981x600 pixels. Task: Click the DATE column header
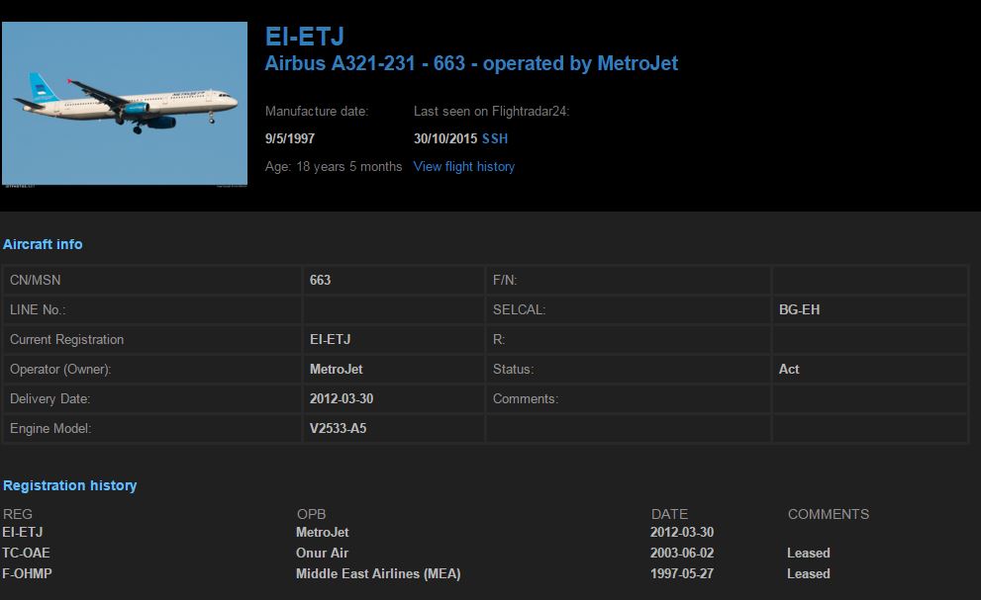tap(669, 514)
